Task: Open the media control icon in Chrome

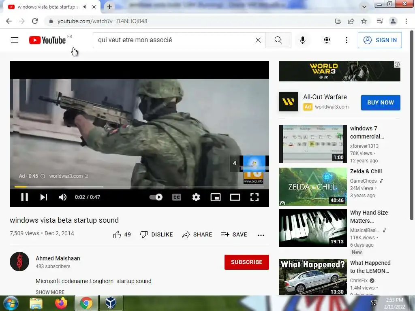Action: pyautogui.click(x=380, y=21)
